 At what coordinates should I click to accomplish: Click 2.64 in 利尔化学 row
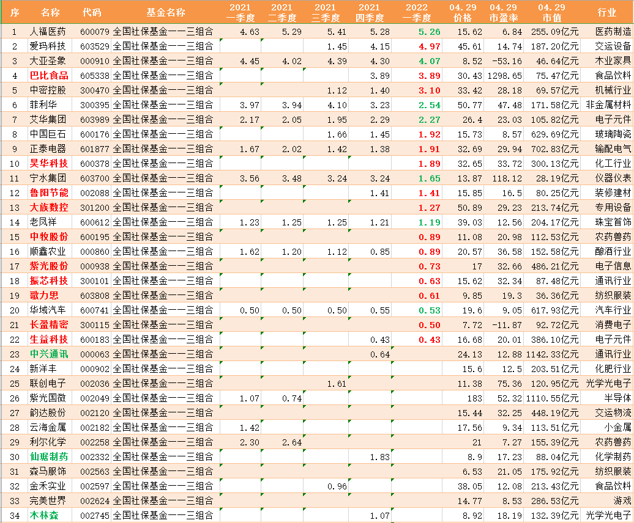click(292, 442)
